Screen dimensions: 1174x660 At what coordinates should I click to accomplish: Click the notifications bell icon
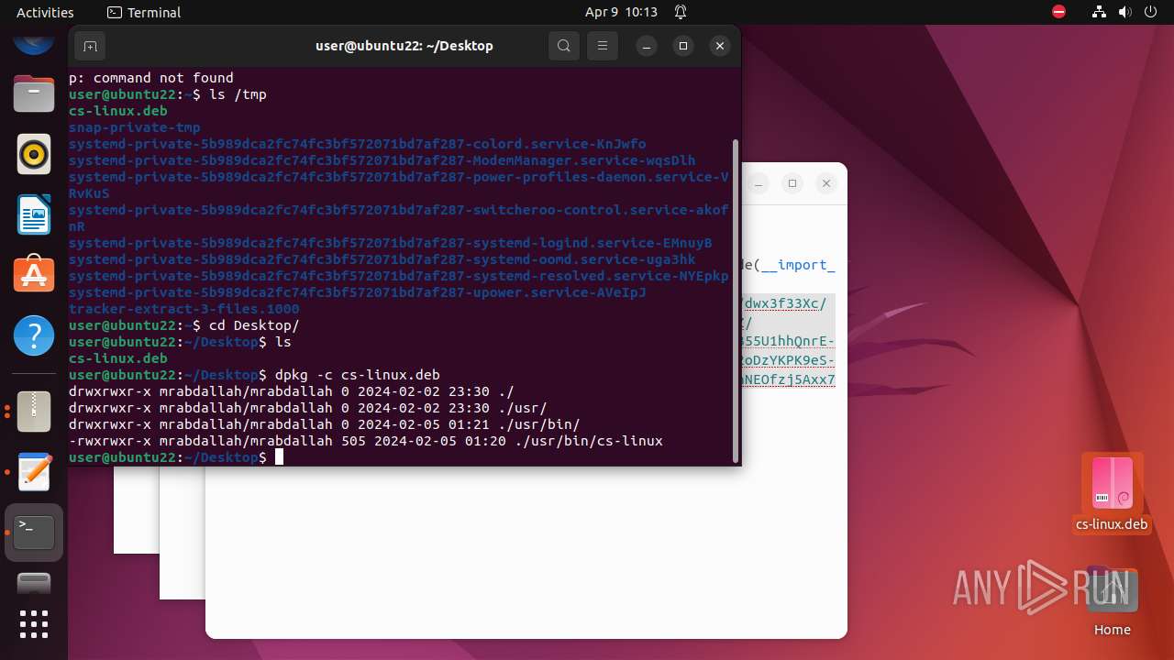(681, 12)
